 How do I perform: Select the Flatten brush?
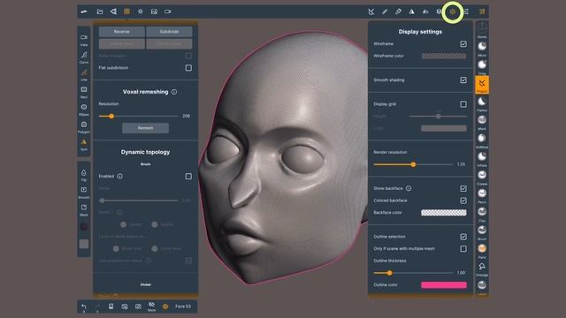(482, 103)
